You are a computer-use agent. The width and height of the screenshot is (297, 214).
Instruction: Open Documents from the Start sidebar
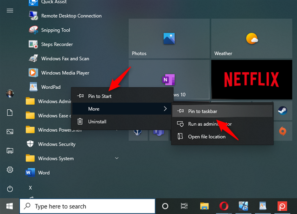(10, 112)
